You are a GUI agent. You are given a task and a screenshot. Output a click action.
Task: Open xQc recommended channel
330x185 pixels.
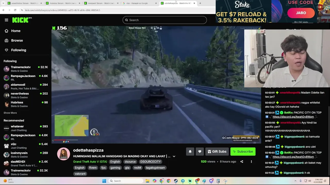26,146
